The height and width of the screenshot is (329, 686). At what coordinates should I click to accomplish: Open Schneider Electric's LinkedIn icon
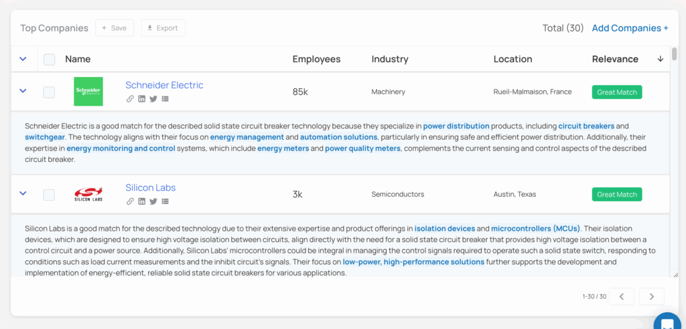[x=141, y=99]
